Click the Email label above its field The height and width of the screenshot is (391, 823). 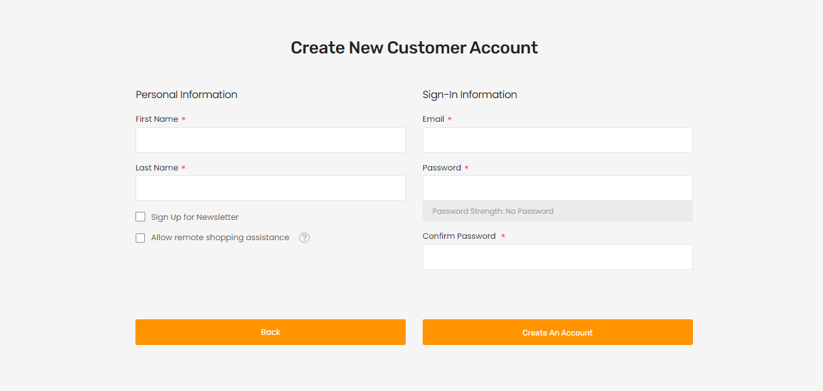point(434,119)
